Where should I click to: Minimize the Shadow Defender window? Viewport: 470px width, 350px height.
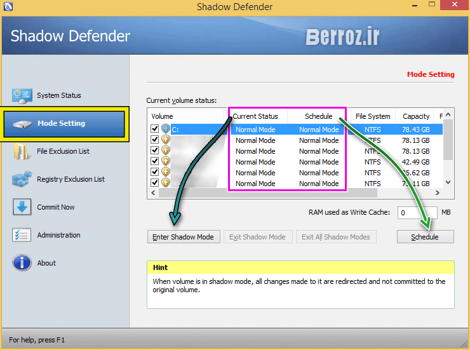(x=415, y=5)
